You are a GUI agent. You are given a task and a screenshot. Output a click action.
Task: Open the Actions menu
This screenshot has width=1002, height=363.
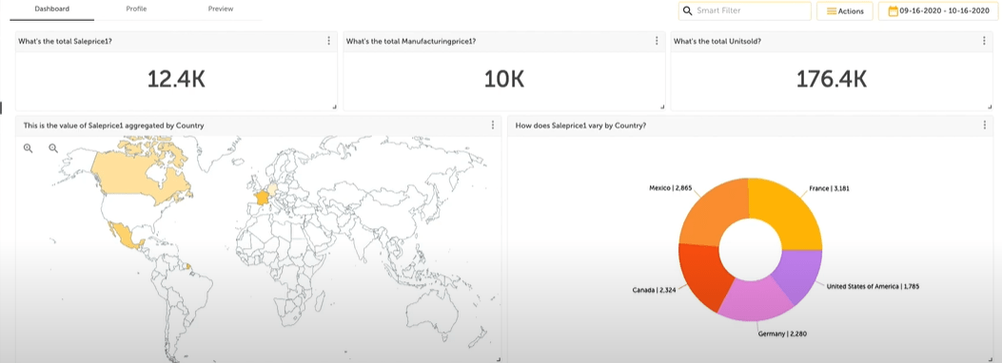tap(844, 10)
